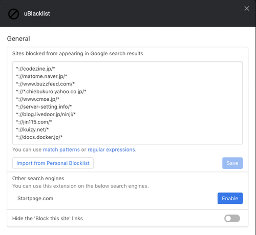The image size is (256, 235).
Task: Open the regular expressions link
Action: point(111,149)
